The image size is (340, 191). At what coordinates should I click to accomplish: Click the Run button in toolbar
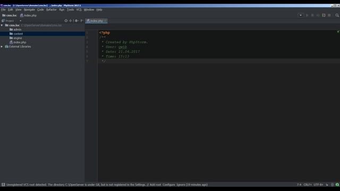coord(307,15)
